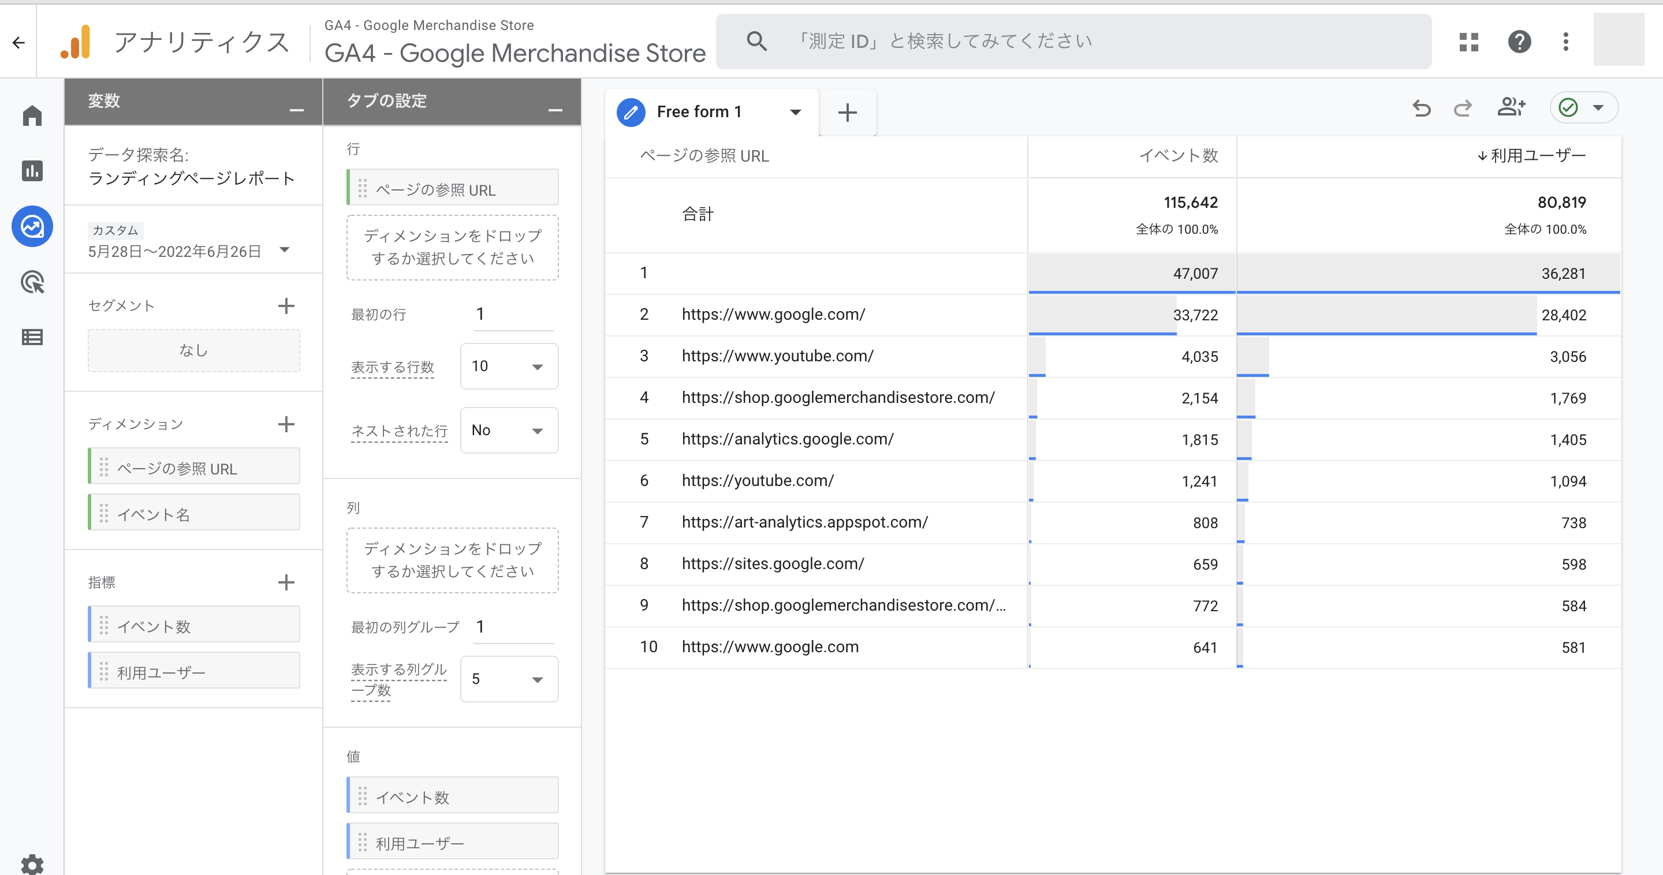Click 利用ユーザー chip in 値 section

point(453,842)
